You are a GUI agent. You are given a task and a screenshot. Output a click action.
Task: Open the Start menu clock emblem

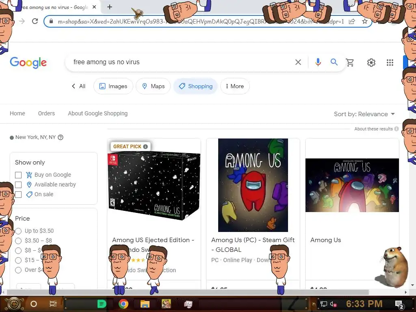coord(14,304)
